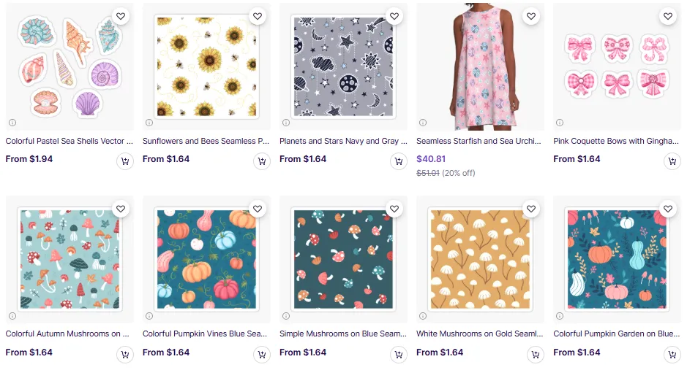Image resolution: width=698 pixels, height=370 pixels.
Task: Add Colorful Autumn Mushrooms to cart
Action: point(125,355)
